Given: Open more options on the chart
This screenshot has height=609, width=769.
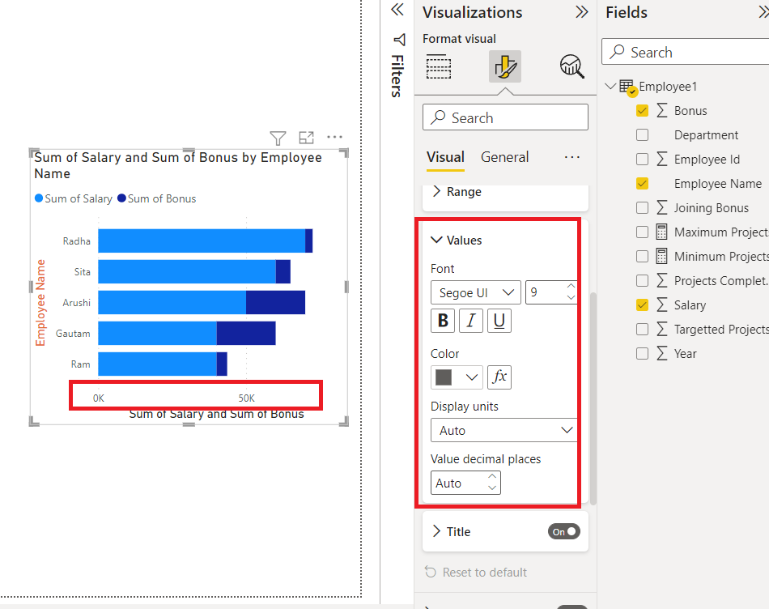Looking at the screenshot, I should coord(334,138).
